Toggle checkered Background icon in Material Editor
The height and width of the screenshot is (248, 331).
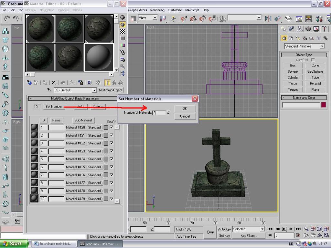pyautogui.click(x=123, y=32)
